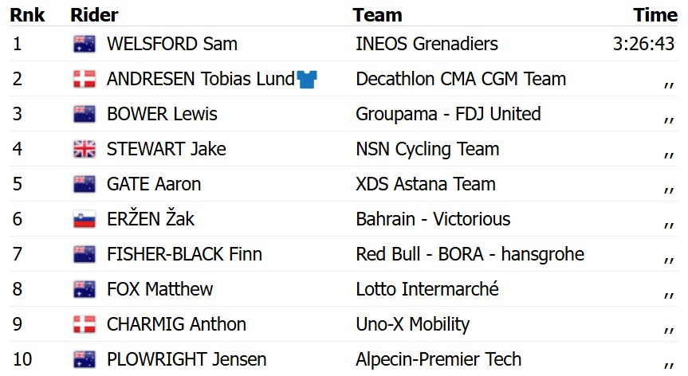Open the Uno-X Mobility team page
The width and height of the screenshot is (688, 376).
(x=412, y=324)
